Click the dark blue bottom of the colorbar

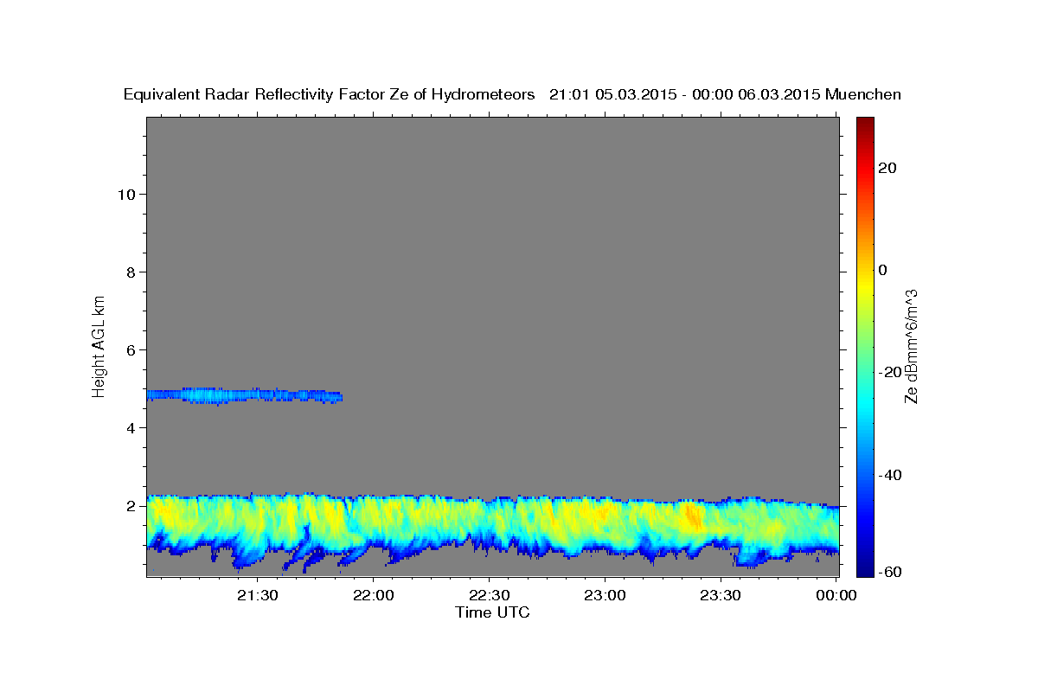865,567
